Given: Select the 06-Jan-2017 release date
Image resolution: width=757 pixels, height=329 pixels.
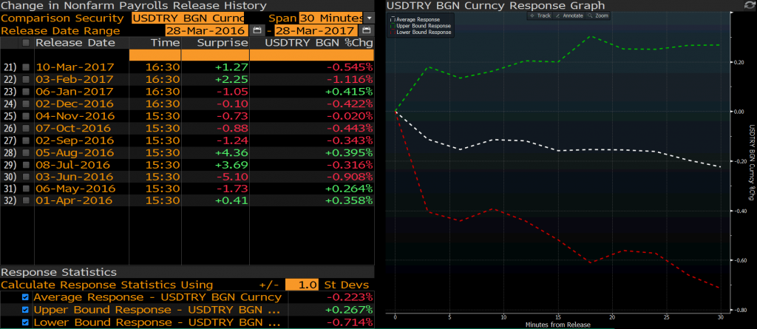Looking at the screenshot, I should pos(75,92).
